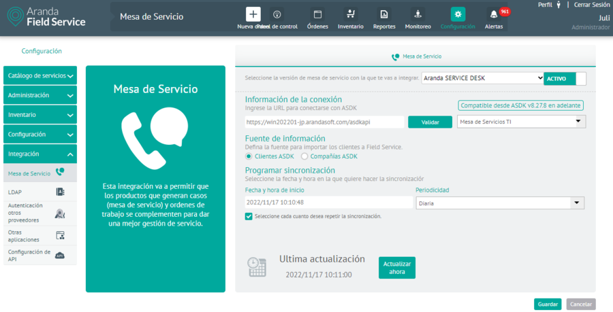Viewport: 613px width, 312px height.
Task: Click the Ultima actualización heading
Action: (321, 259)
